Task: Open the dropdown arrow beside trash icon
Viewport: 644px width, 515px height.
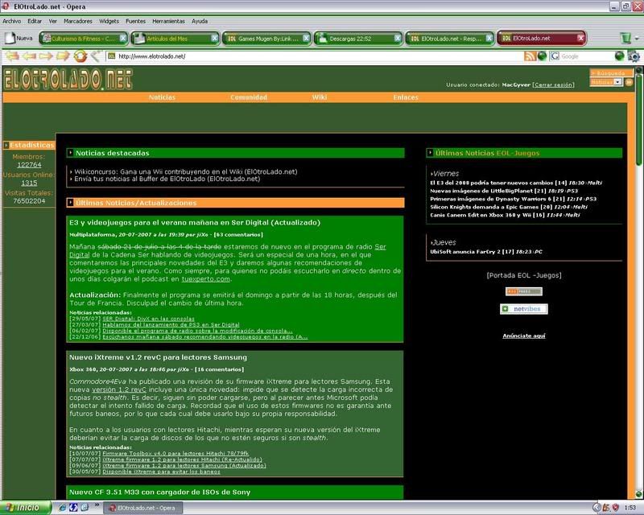Action: (x=637, y=39)
